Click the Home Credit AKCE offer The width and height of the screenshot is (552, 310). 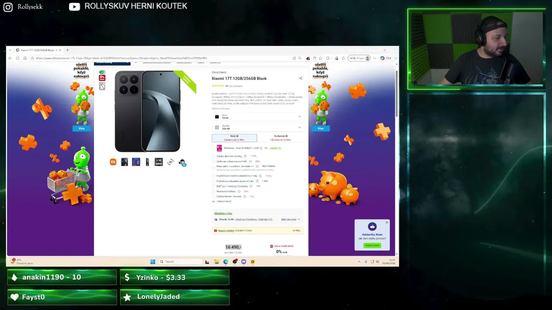point(282,246)
